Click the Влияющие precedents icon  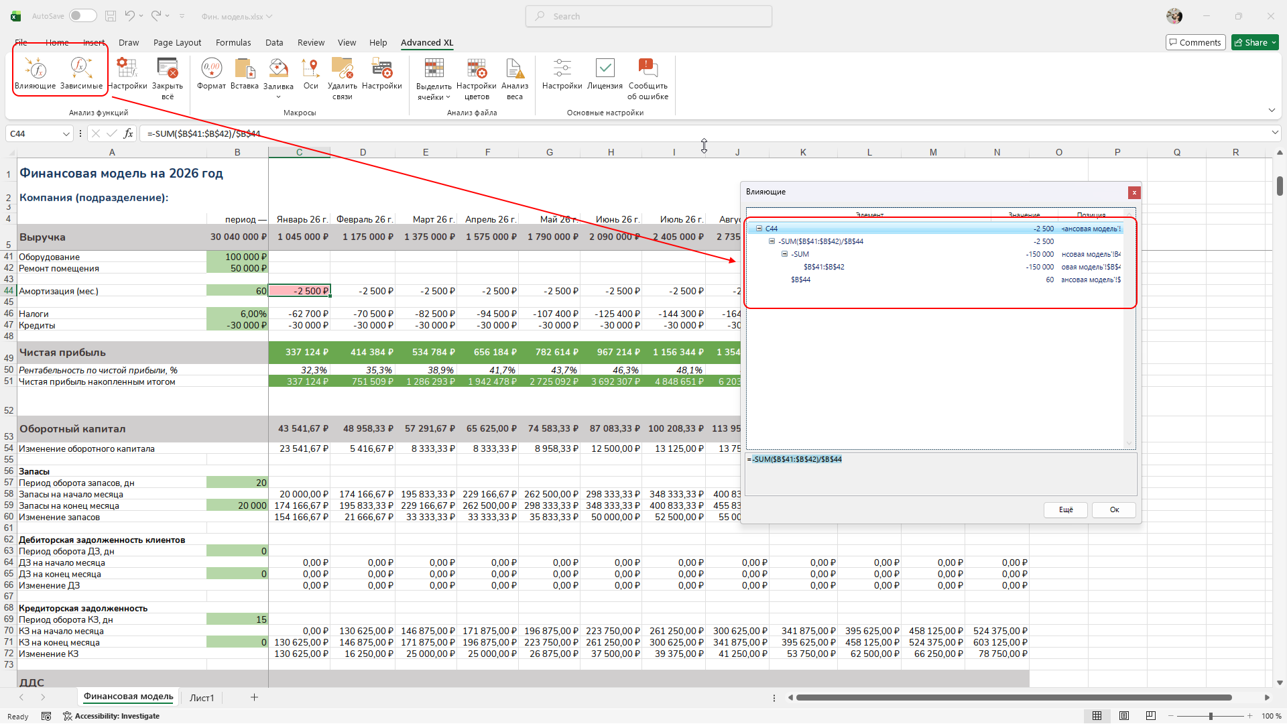pos(35,68)
